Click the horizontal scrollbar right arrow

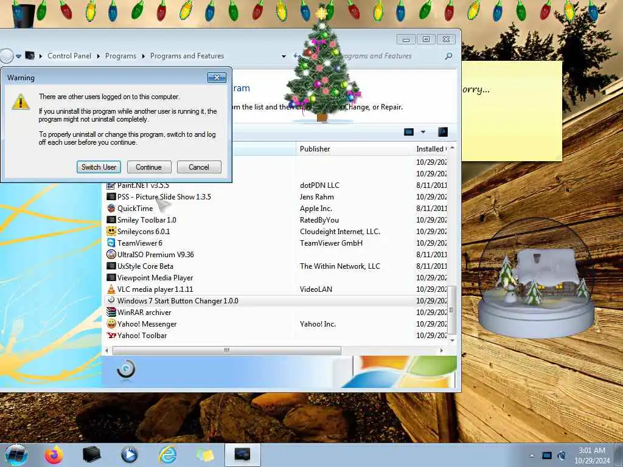coord(441,350)
